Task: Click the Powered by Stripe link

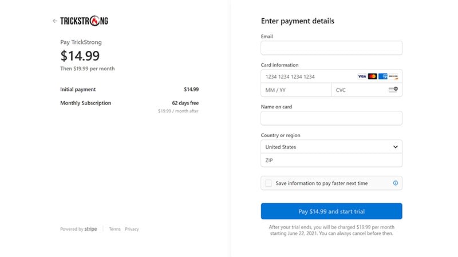Action: click(78, 229)
